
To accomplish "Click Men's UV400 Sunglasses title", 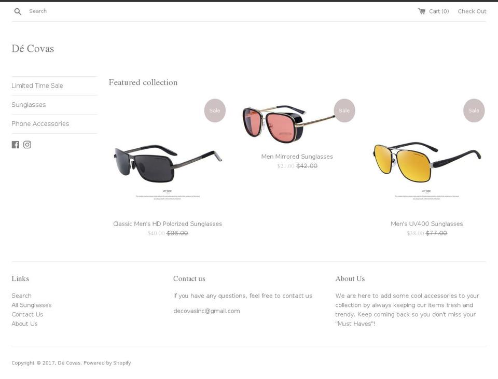I will (x=427, y=224).
